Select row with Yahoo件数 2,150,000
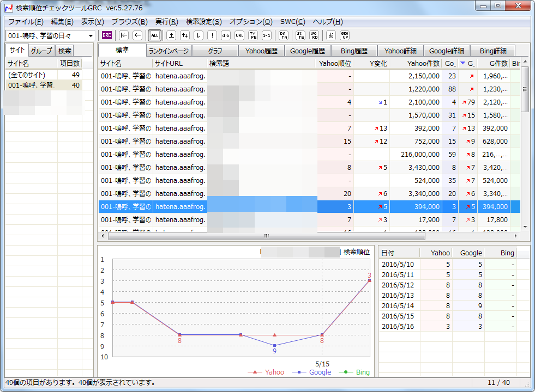This screenshot has width=535, height=392. [309, 76]
